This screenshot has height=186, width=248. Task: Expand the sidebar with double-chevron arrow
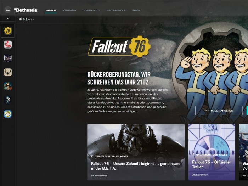click(8, 18)
